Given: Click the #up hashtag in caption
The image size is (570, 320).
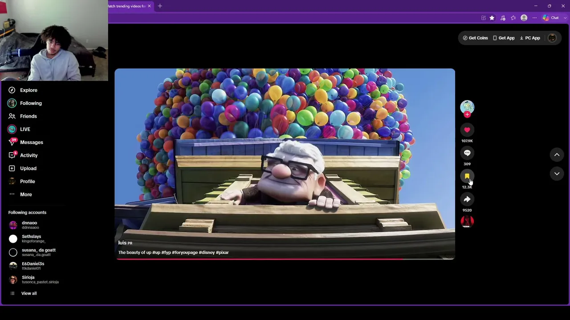Looking at the screenshot, I should 156,252.
